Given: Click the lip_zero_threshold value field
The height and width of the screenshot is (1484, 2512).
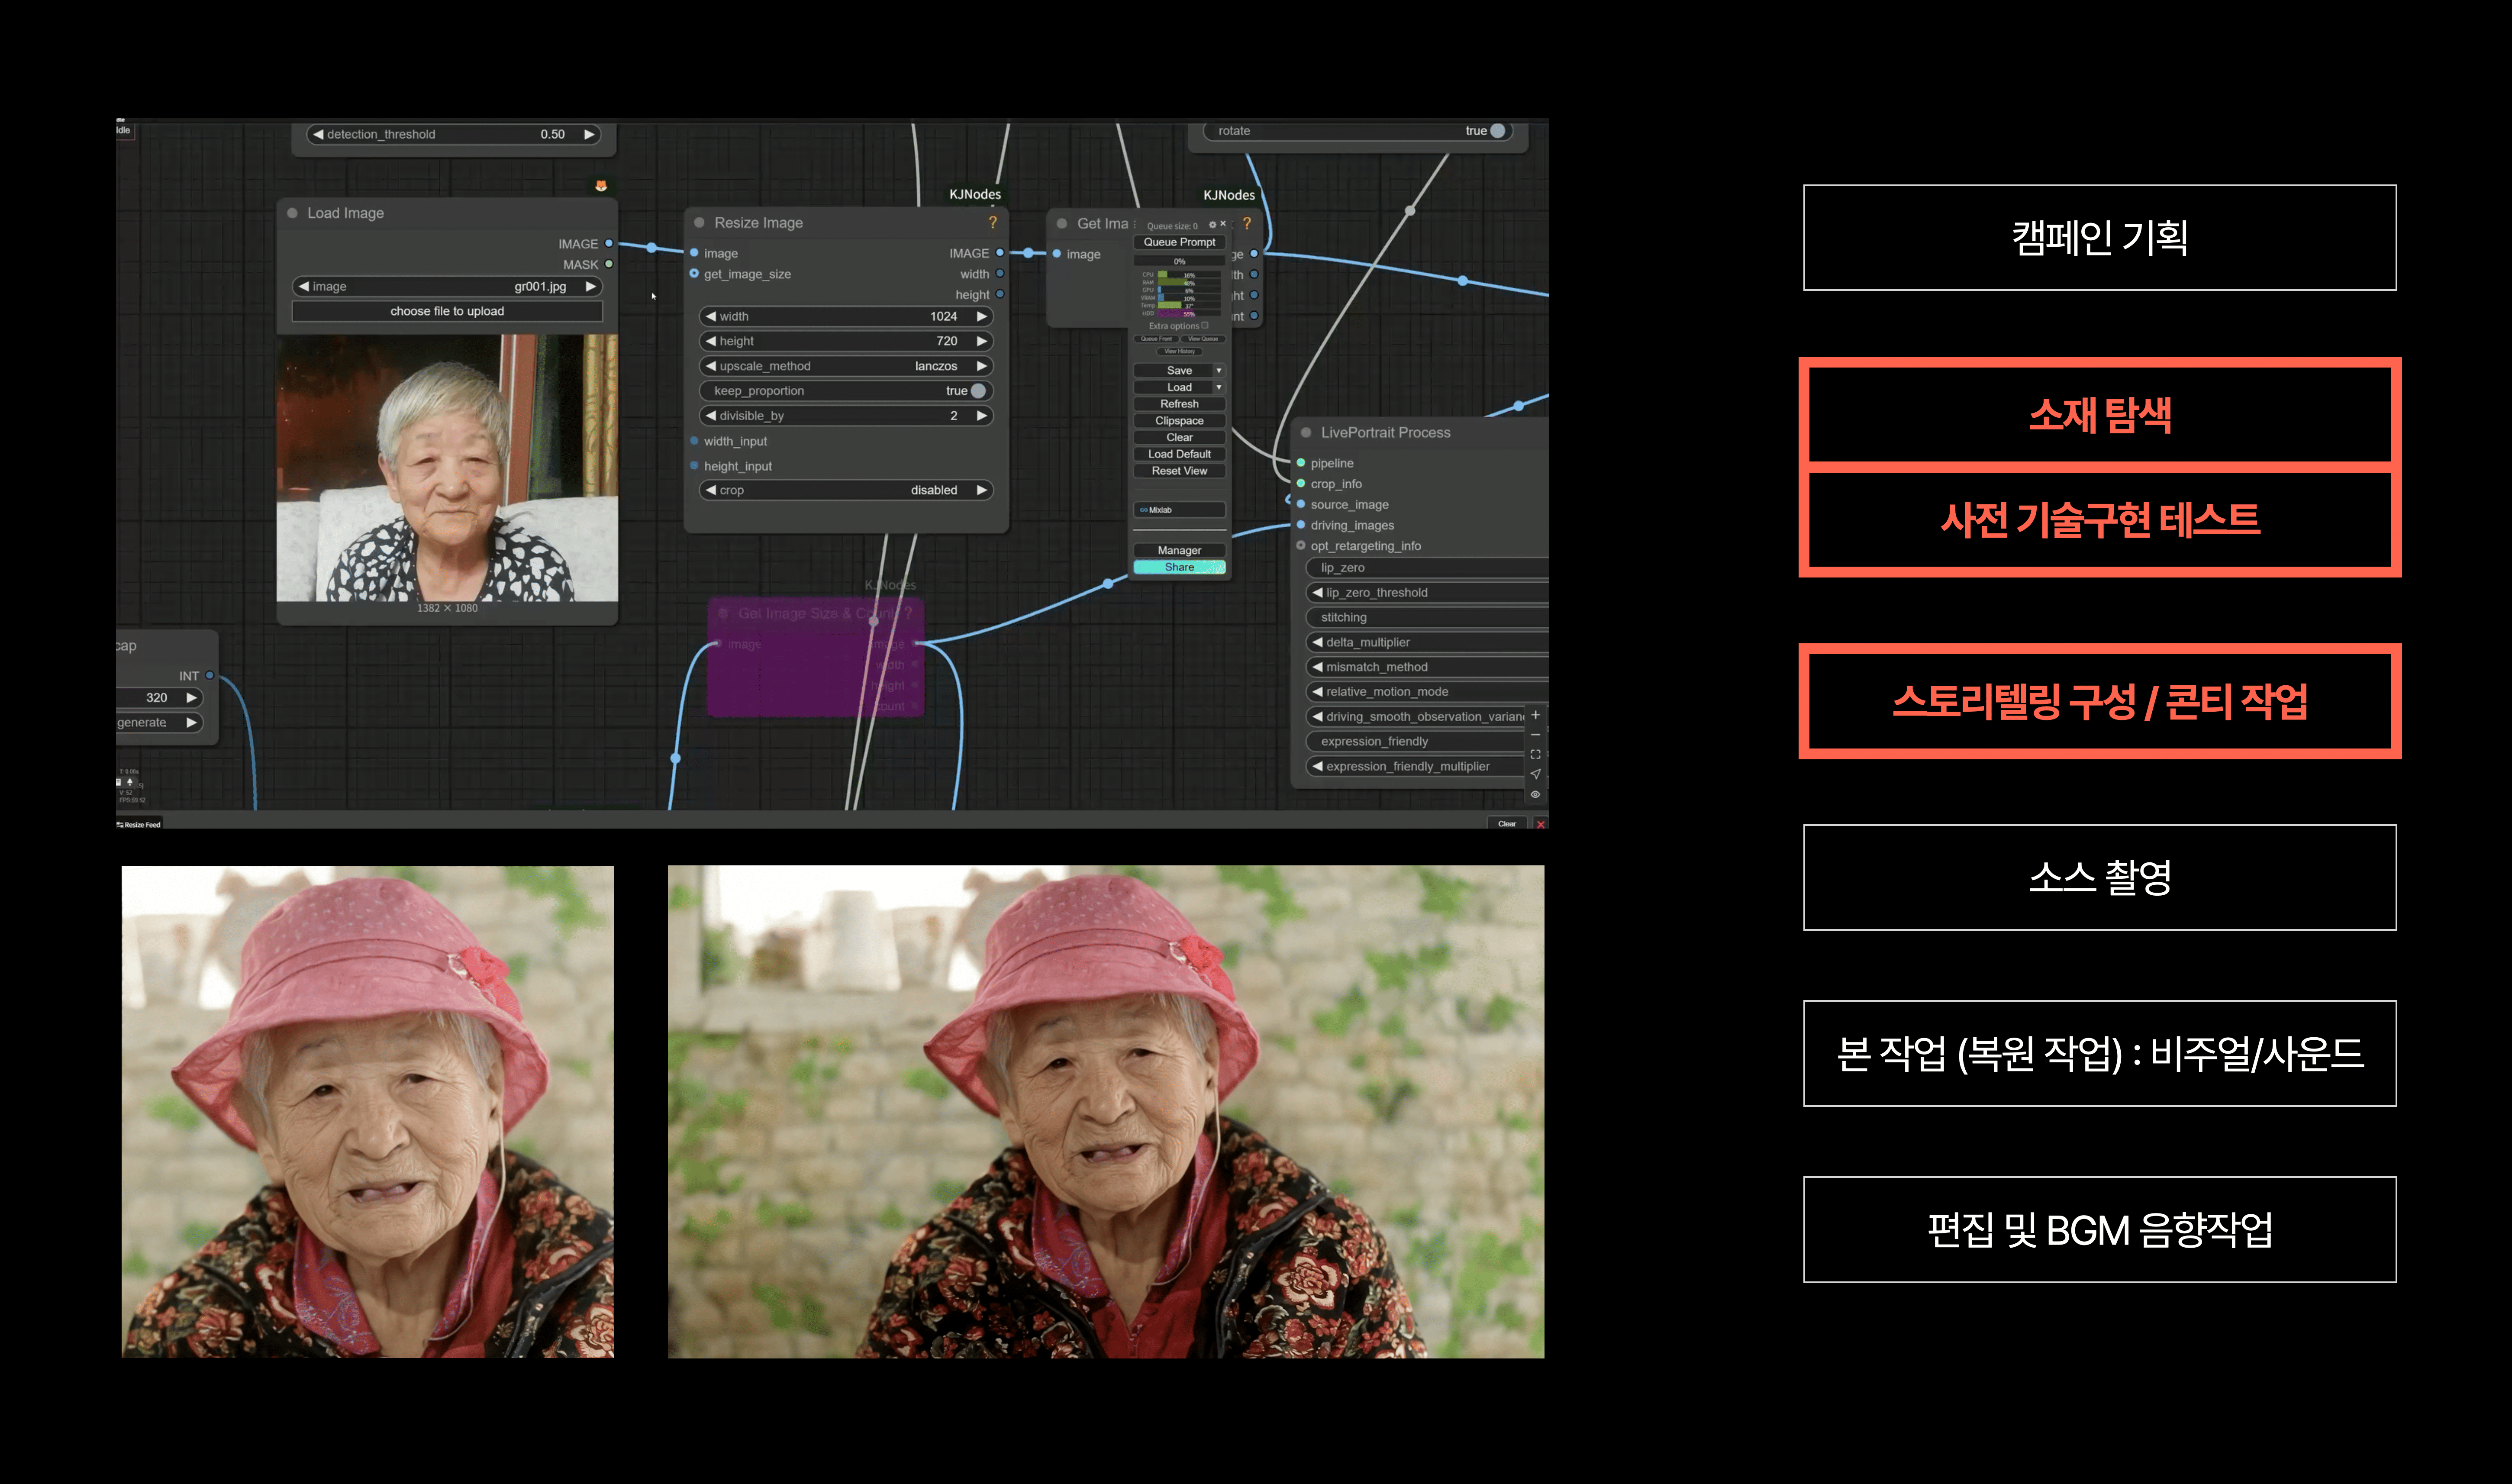Looking at the screenshot, I should [1427, 593].
